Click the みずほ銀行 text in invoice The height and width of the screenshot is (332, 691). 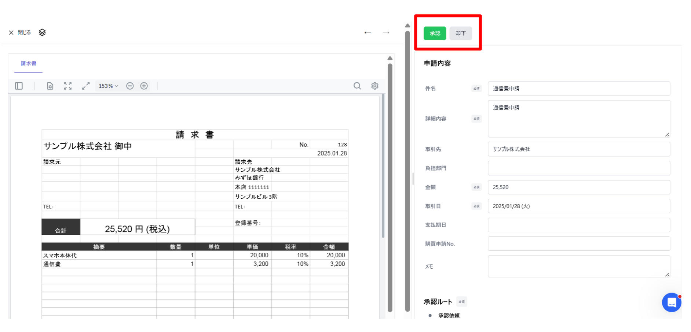(x=249, y=178)
